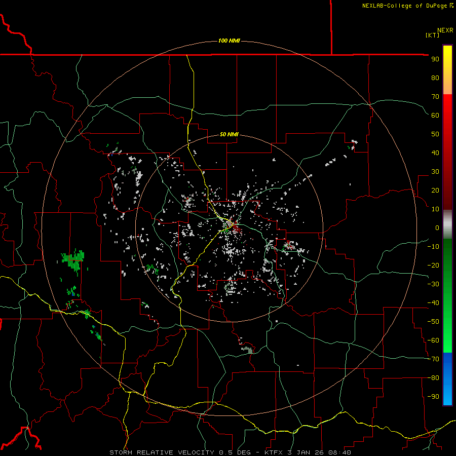Click the -50 knot scale value
The image size is (456, 456).
point(433,322)
